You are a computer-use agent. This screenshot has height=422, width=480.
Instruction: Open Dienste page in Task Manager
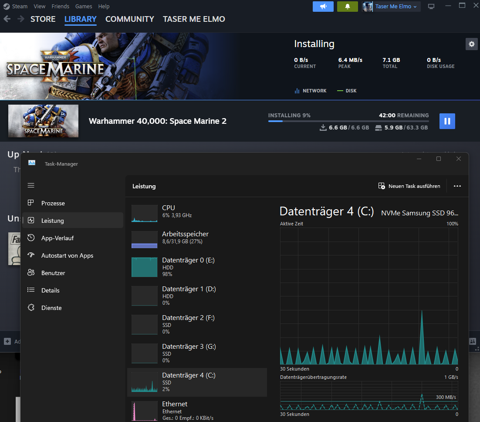(73, 308)
